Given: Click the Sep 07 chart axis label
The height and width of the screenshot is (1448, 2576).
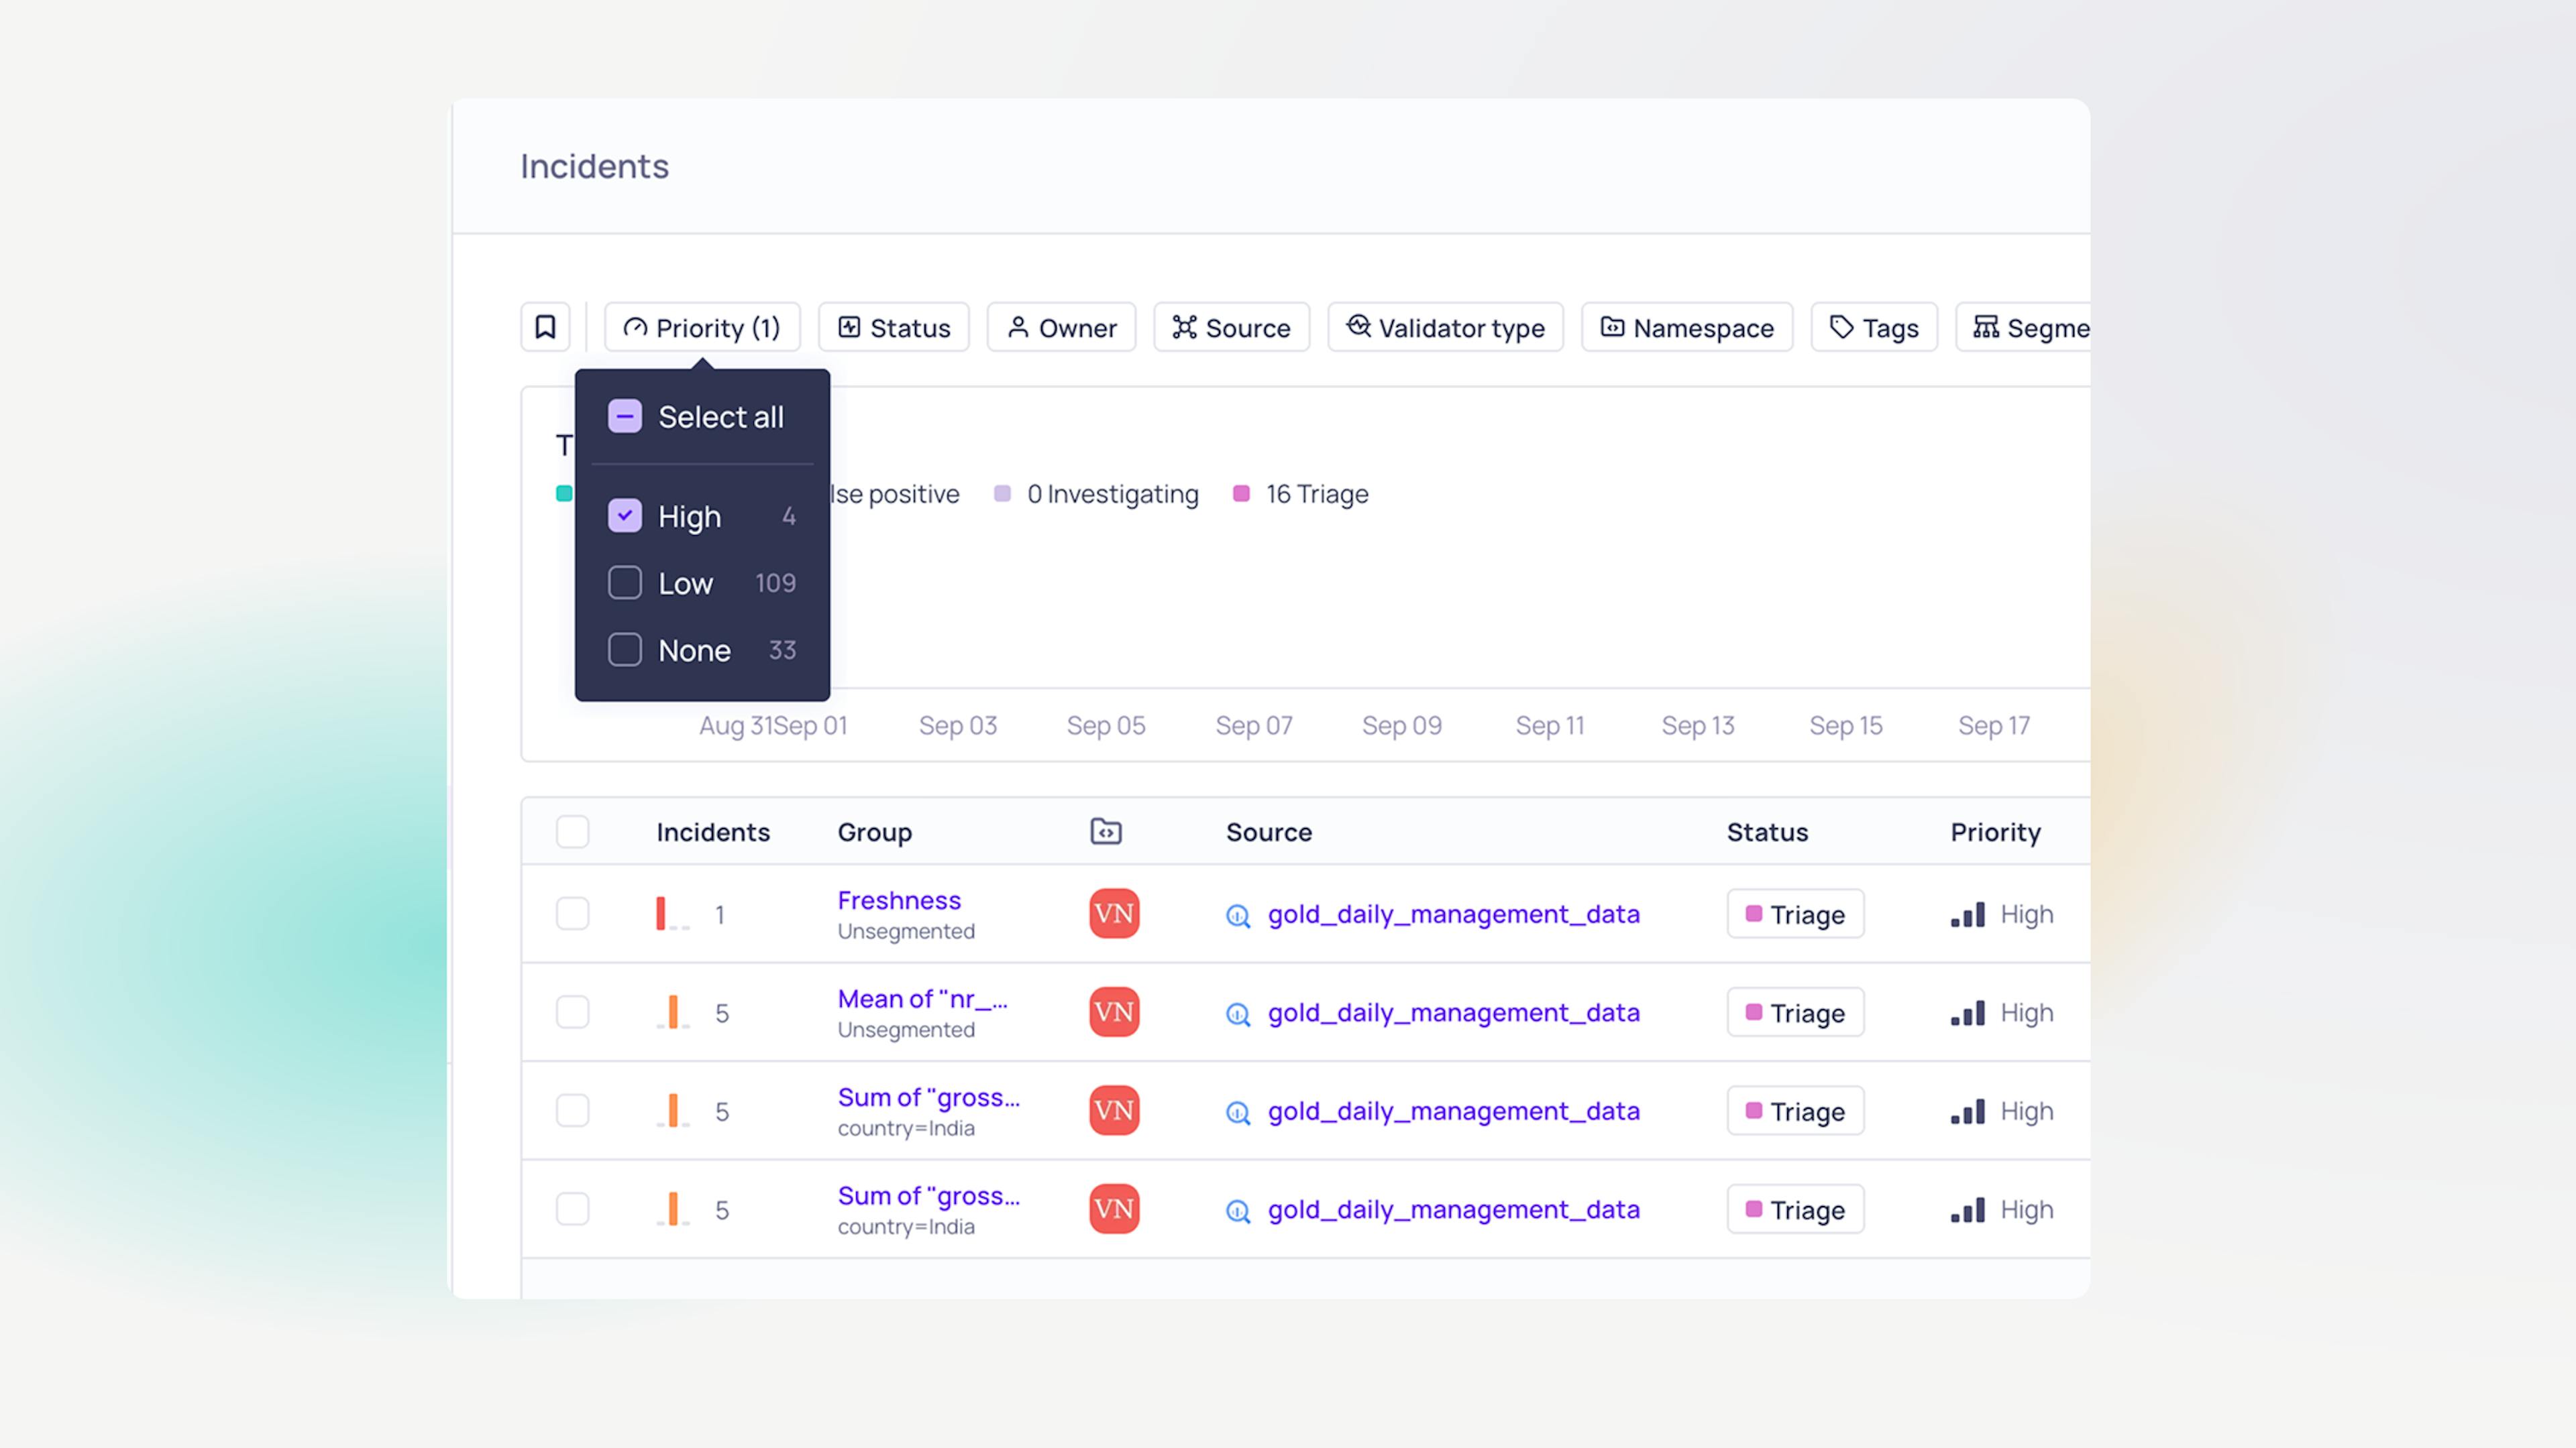Looking at the screenshot, I should click(x=1254, y=725).
